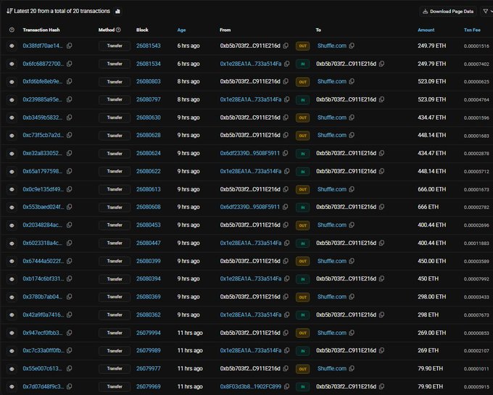Copy From address 0x8F03d3b8 in last row
The image size is (493, 395).
point(287,386)
